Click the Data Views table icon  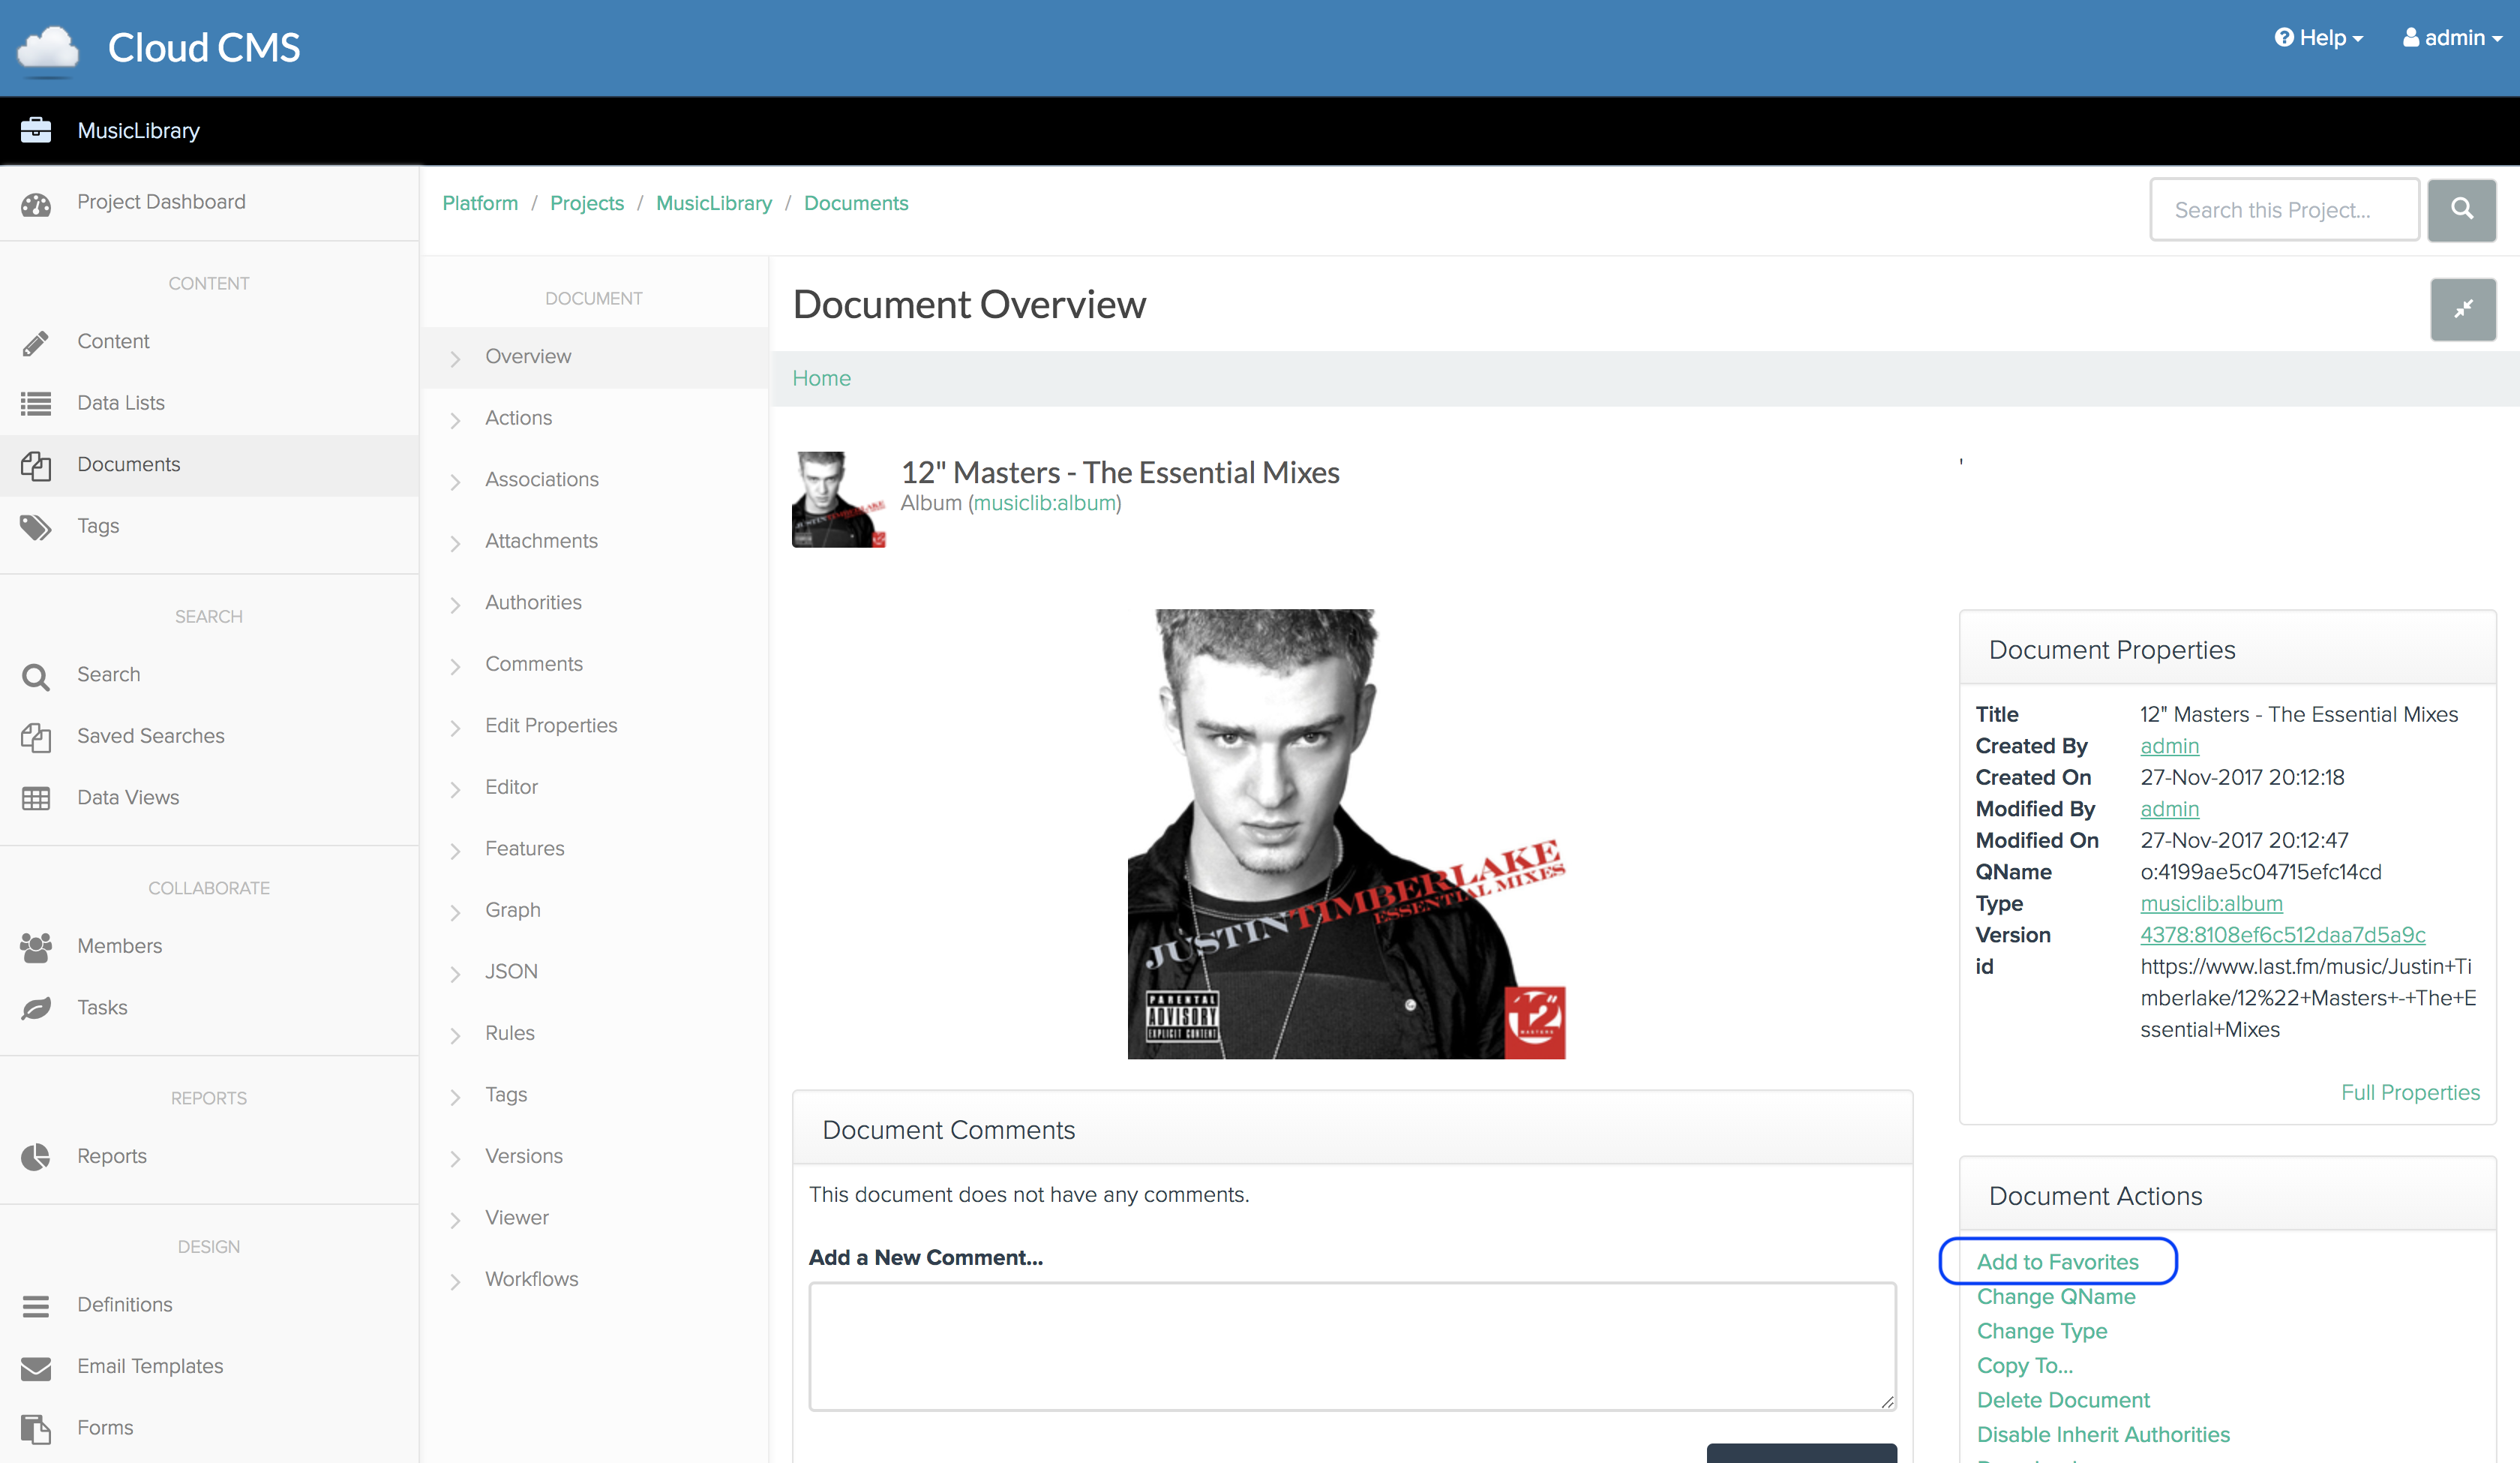click(x=36, y=798)
